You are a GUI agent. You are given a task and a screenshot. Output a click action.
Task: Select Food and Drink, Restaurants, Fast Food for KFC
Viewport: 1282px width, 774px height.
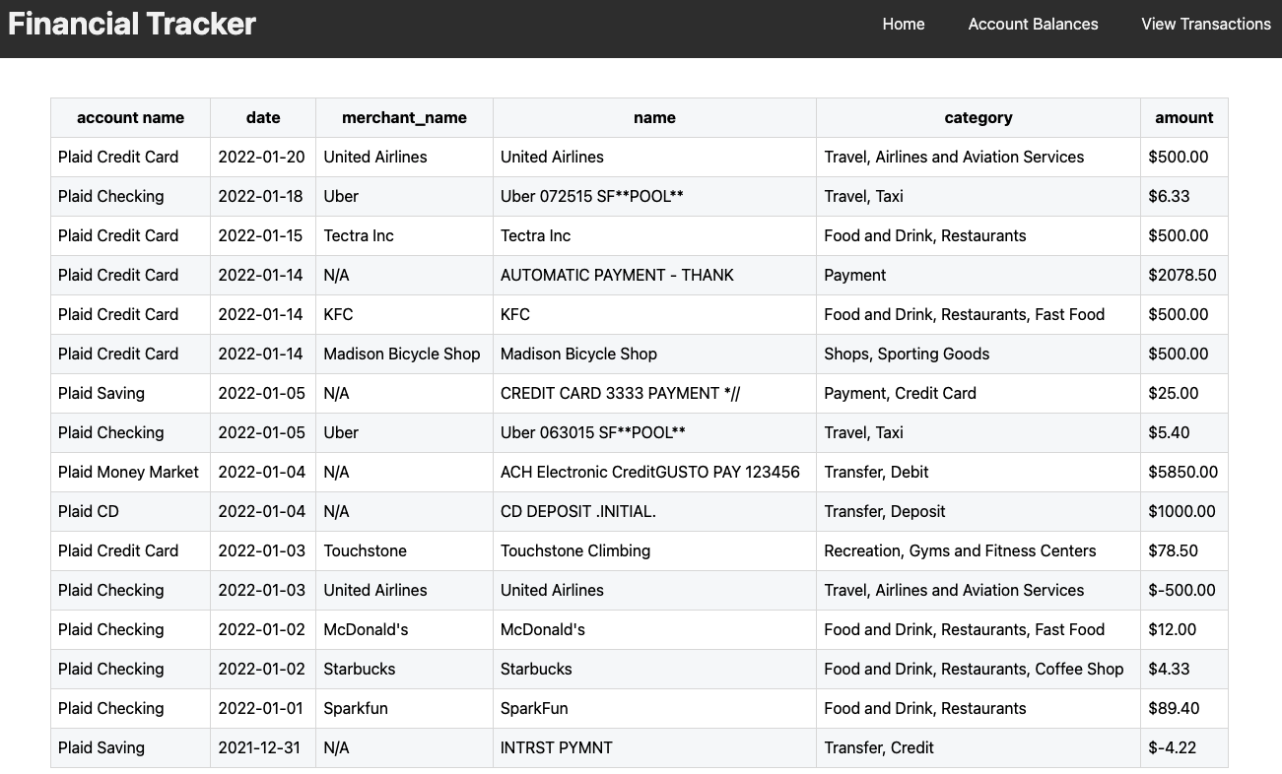click(978, 314)
